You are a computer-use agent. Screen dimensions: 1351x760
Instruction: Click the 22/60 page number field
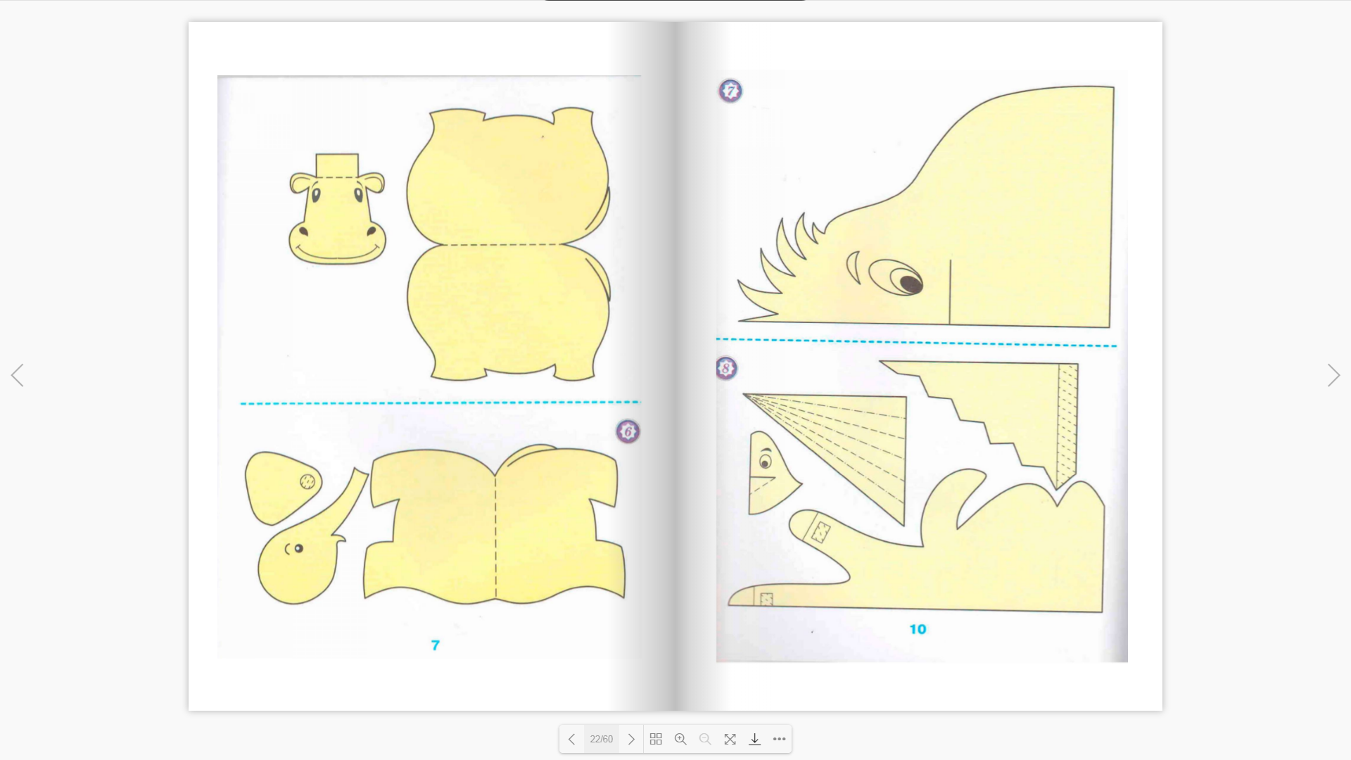(602, 739)
